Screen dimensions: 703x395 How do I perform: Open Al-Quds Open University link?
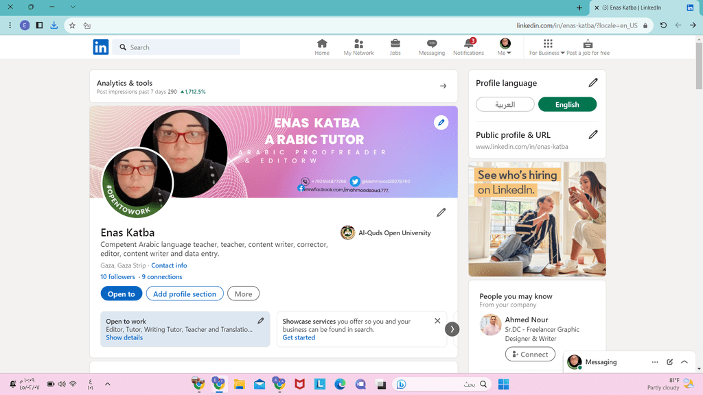tap(386, 233)
